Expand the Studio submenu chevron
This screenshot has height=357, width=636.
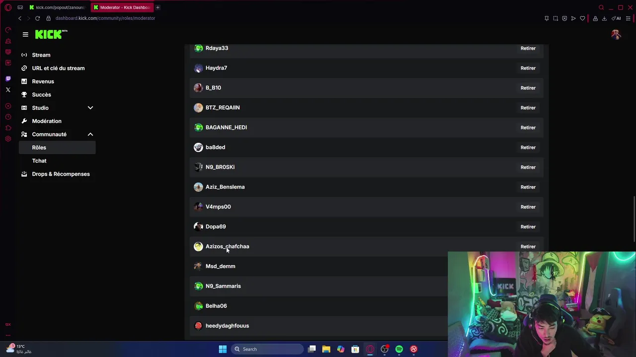90,108
